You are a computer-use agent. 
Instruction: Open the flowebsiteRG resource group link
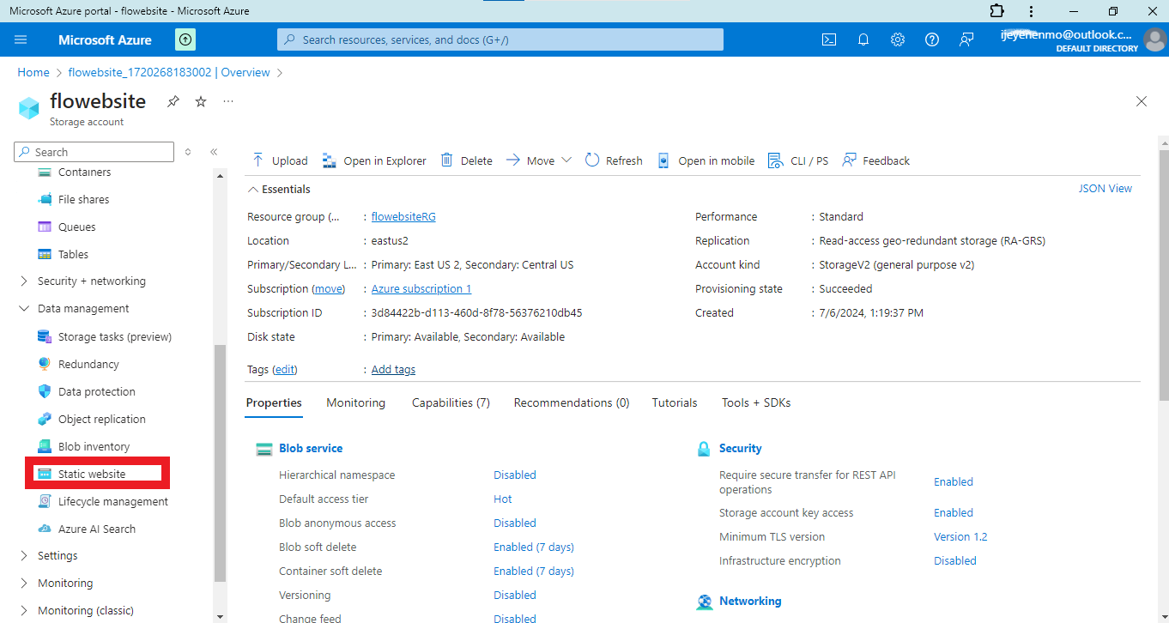403,217
